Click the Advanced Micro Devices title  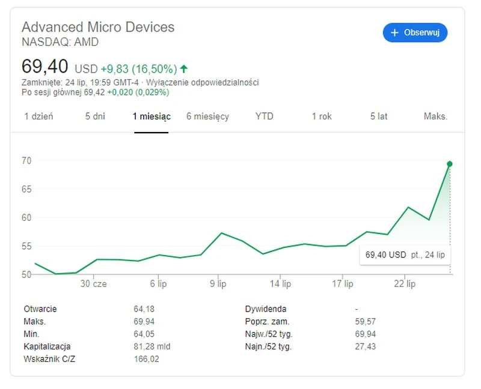click(x=98, y=27)
